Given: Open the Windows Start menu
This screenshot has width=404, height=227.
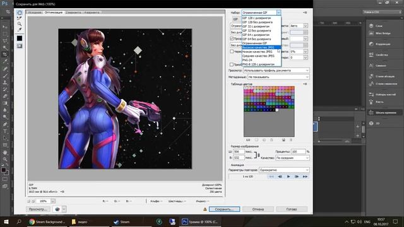Looking at the screenshot, I should click(6, 221).
